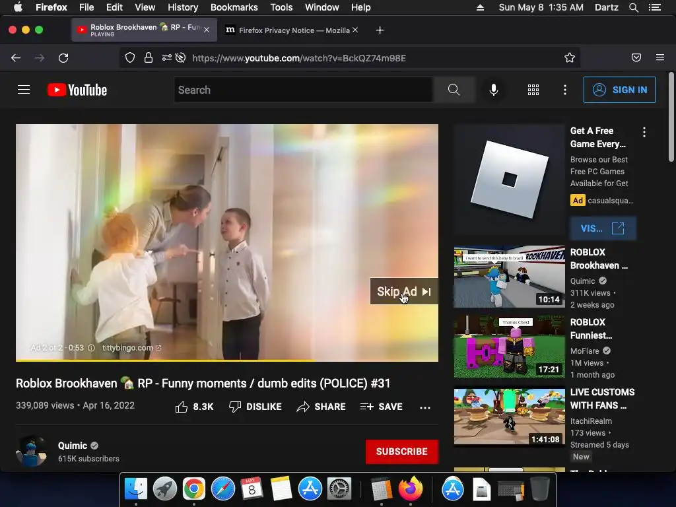676x507 pixels.
Task: Open ad info circle icon
Action: (x=91, y=348)
